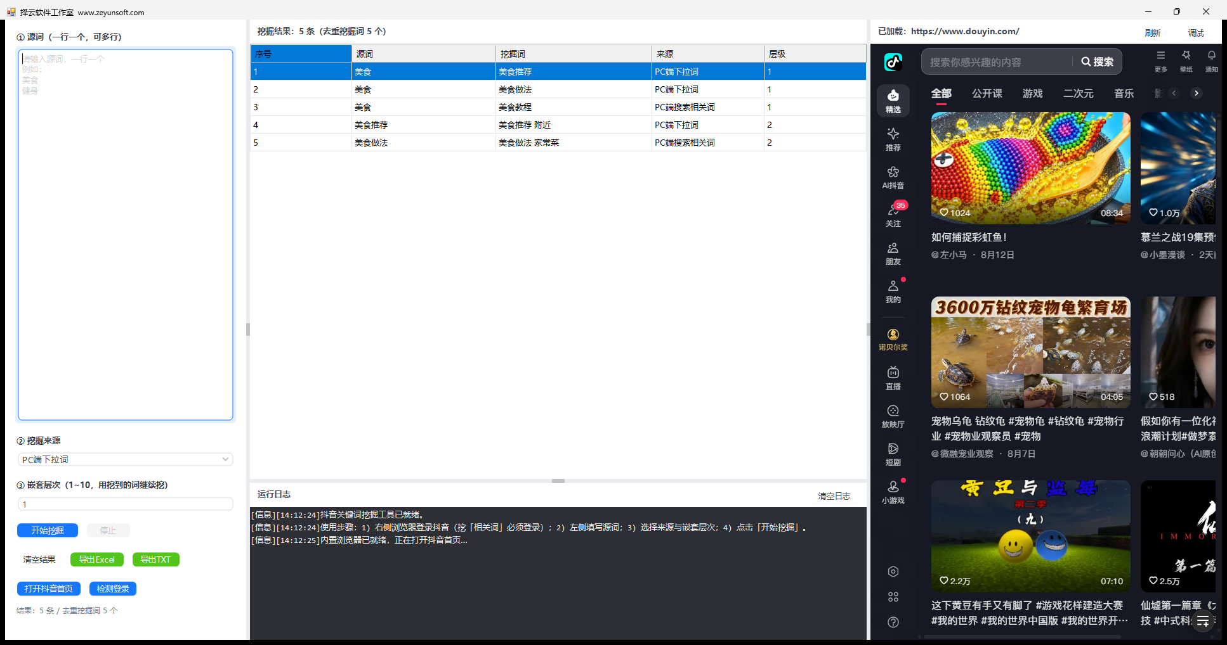
Task: Click 清空日志 link
Action: (x=834, y=496)
